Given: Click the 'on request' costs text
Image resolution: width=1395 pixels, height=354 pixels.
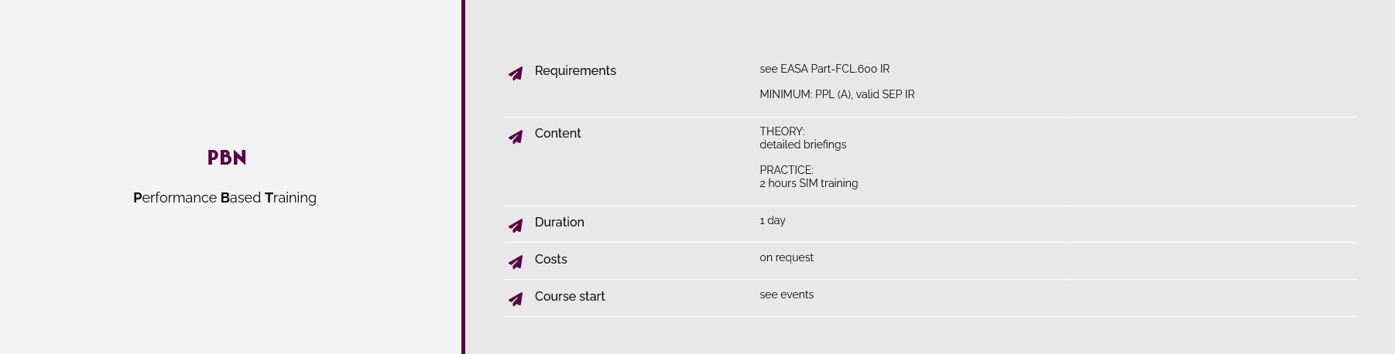Looking at the screenshot, I should tap(787, 257).
